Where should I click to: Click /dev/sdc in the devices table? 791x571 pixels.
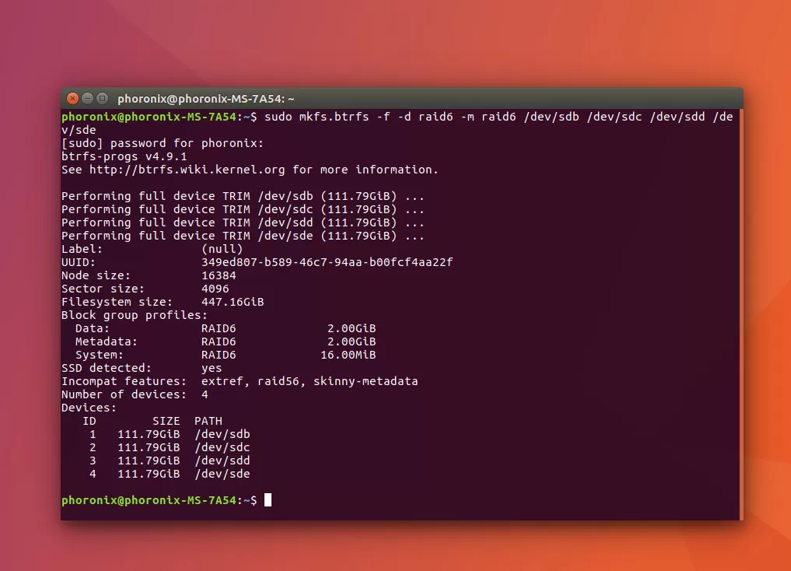[x=222, y=447]
